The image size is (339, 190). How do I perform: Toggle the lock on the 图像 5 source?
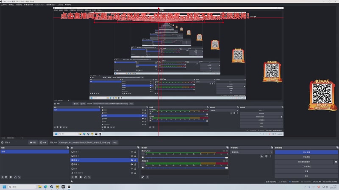(135, 152)
